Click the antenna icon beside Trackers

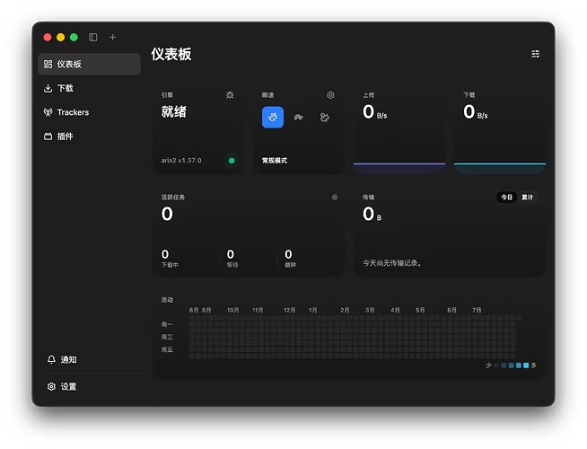[48, 112]
